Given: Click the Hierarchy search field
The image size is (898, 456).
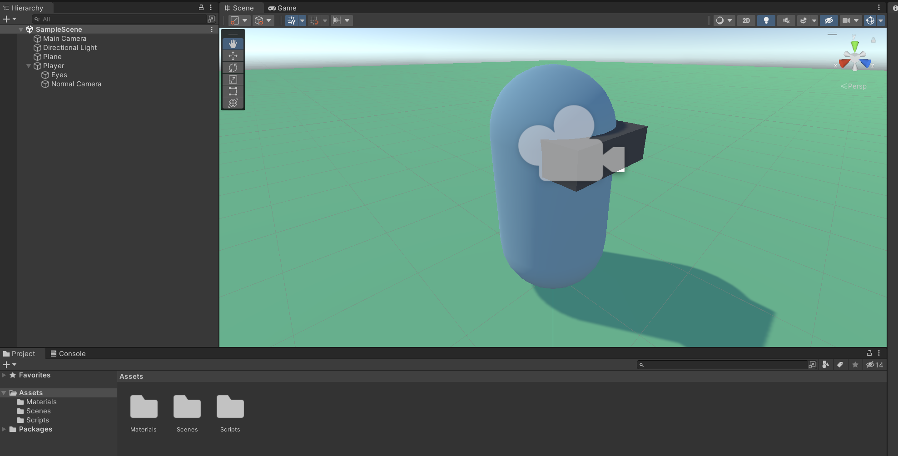Looking at the screenshot, I should point(119,19).
